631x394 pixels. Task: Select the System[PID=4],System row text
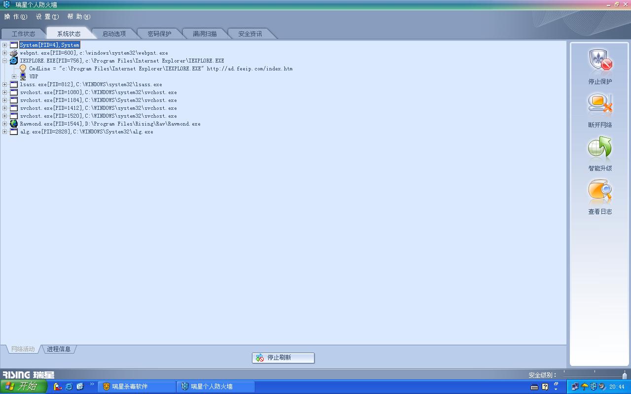tap(50, 45)
